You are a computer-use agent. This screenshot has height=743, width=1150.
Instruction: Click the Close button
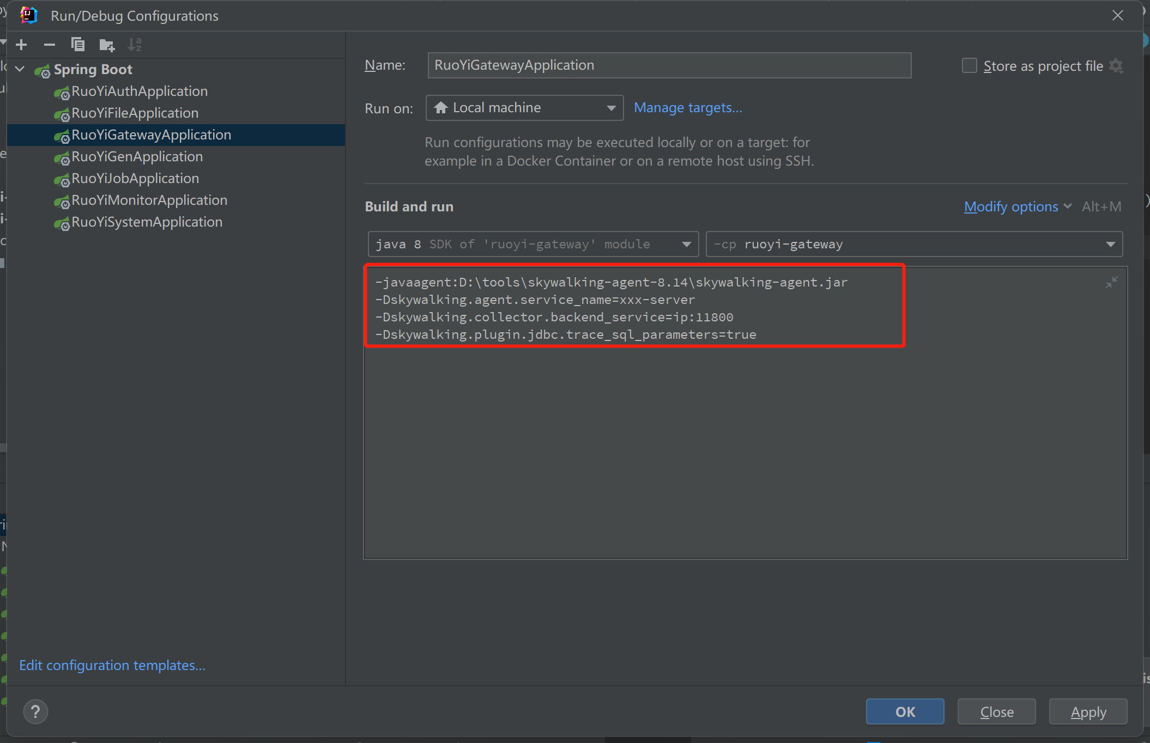click(997, 711)
